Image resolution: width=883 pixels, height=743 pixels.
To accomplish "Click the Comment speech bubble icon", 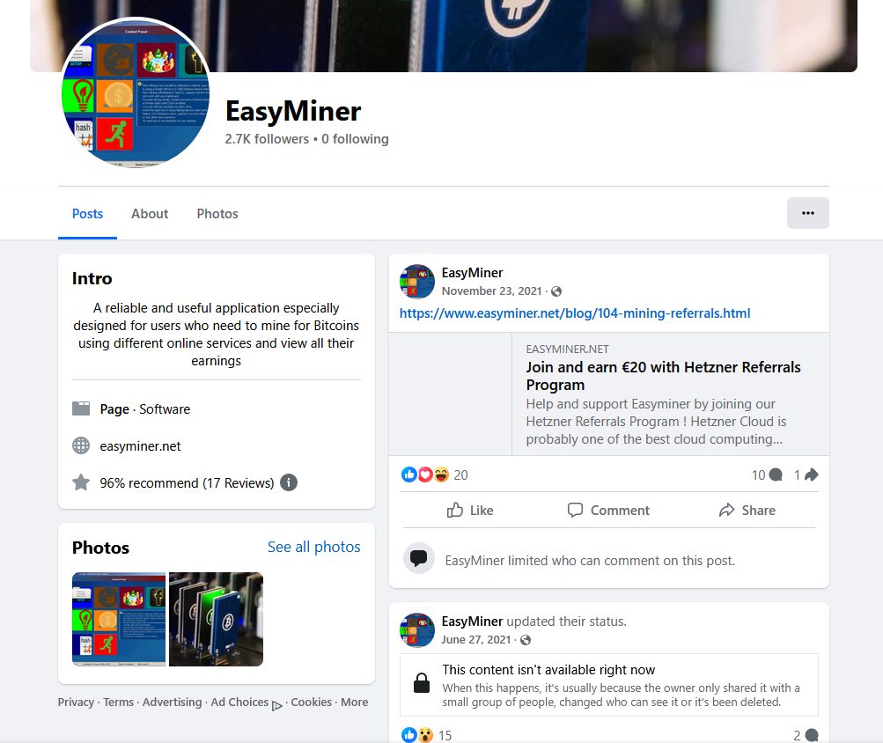I will [575, 511].
